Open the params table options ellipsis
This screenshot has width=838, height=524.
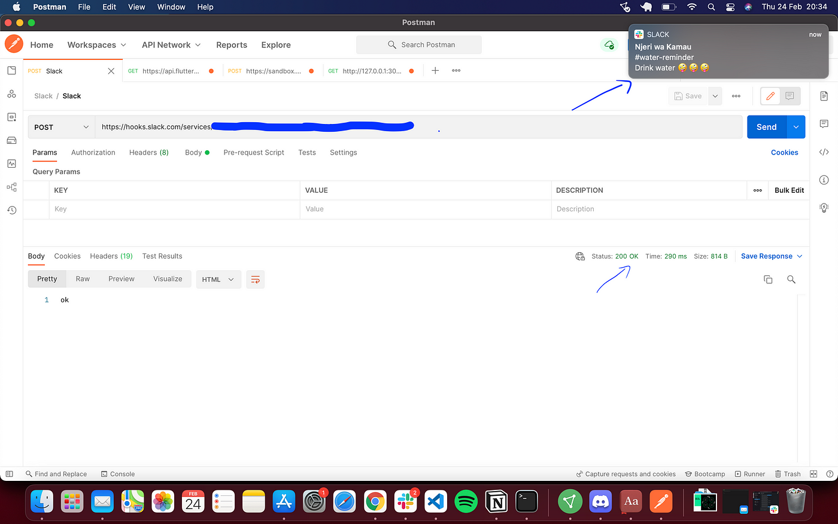pos(757,190)
